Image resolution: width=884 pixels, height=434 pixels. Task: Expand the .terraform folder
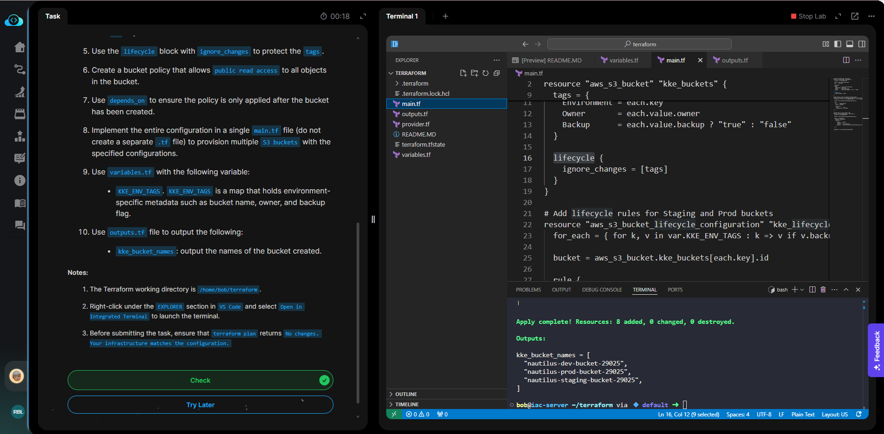point(415,83)
